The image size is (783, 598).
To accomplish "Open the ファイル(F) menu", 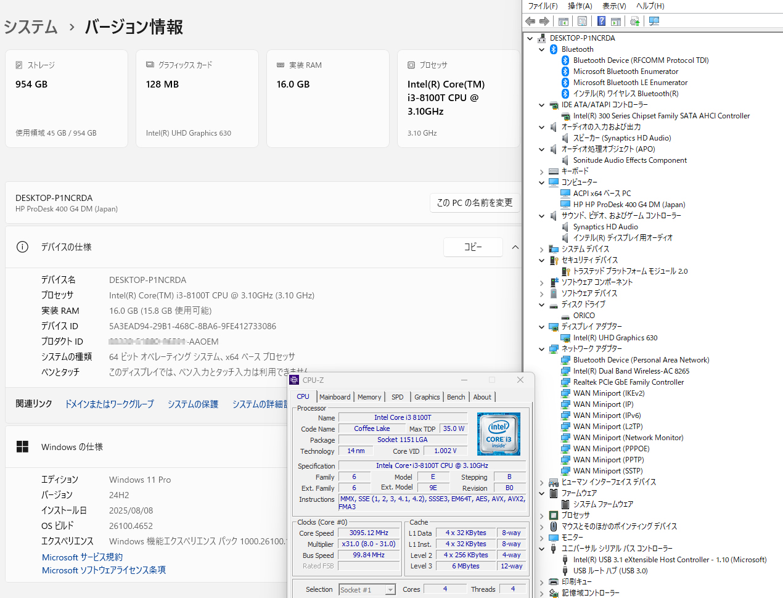I will [543, 6].
